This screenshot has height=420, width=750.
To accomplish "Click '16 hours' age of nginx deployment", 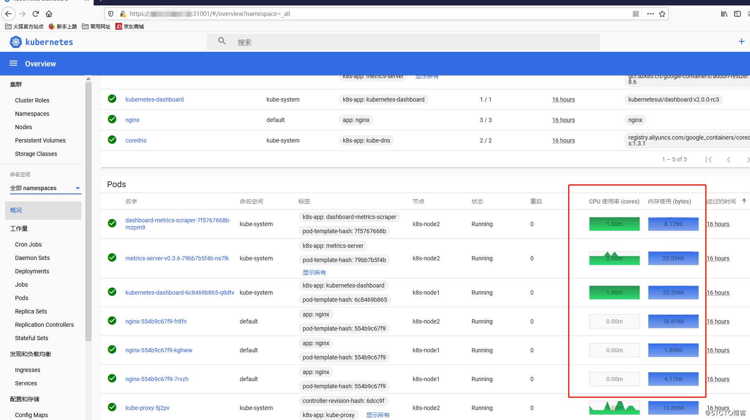I will (563, 120).
